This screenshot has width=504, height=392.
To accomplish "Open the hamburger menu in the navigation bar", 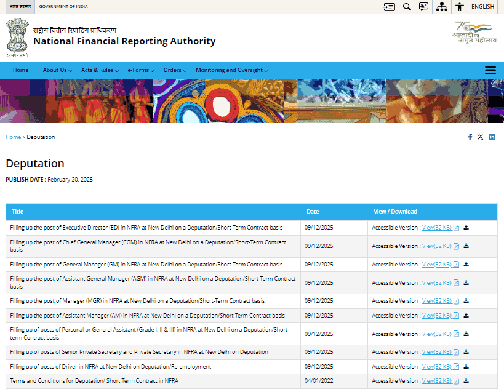I will [x=490, y=70].
